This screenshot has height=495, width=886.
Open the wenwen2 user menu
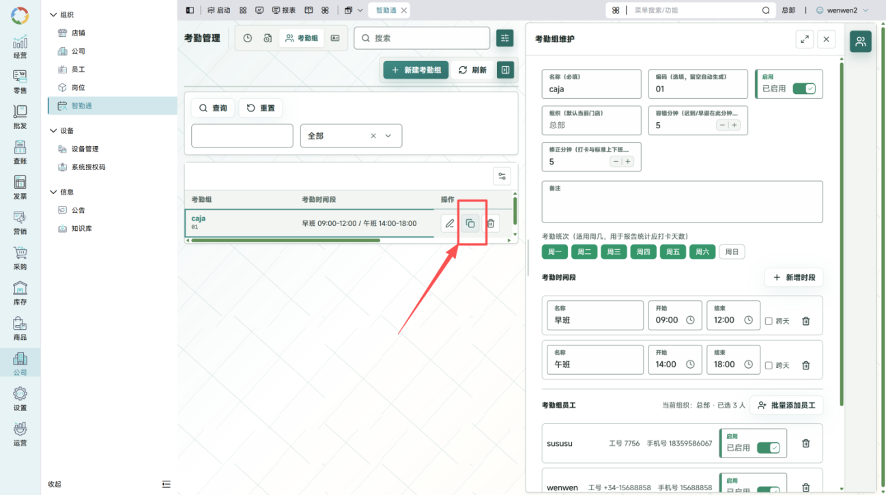click(x=842, y=10)
